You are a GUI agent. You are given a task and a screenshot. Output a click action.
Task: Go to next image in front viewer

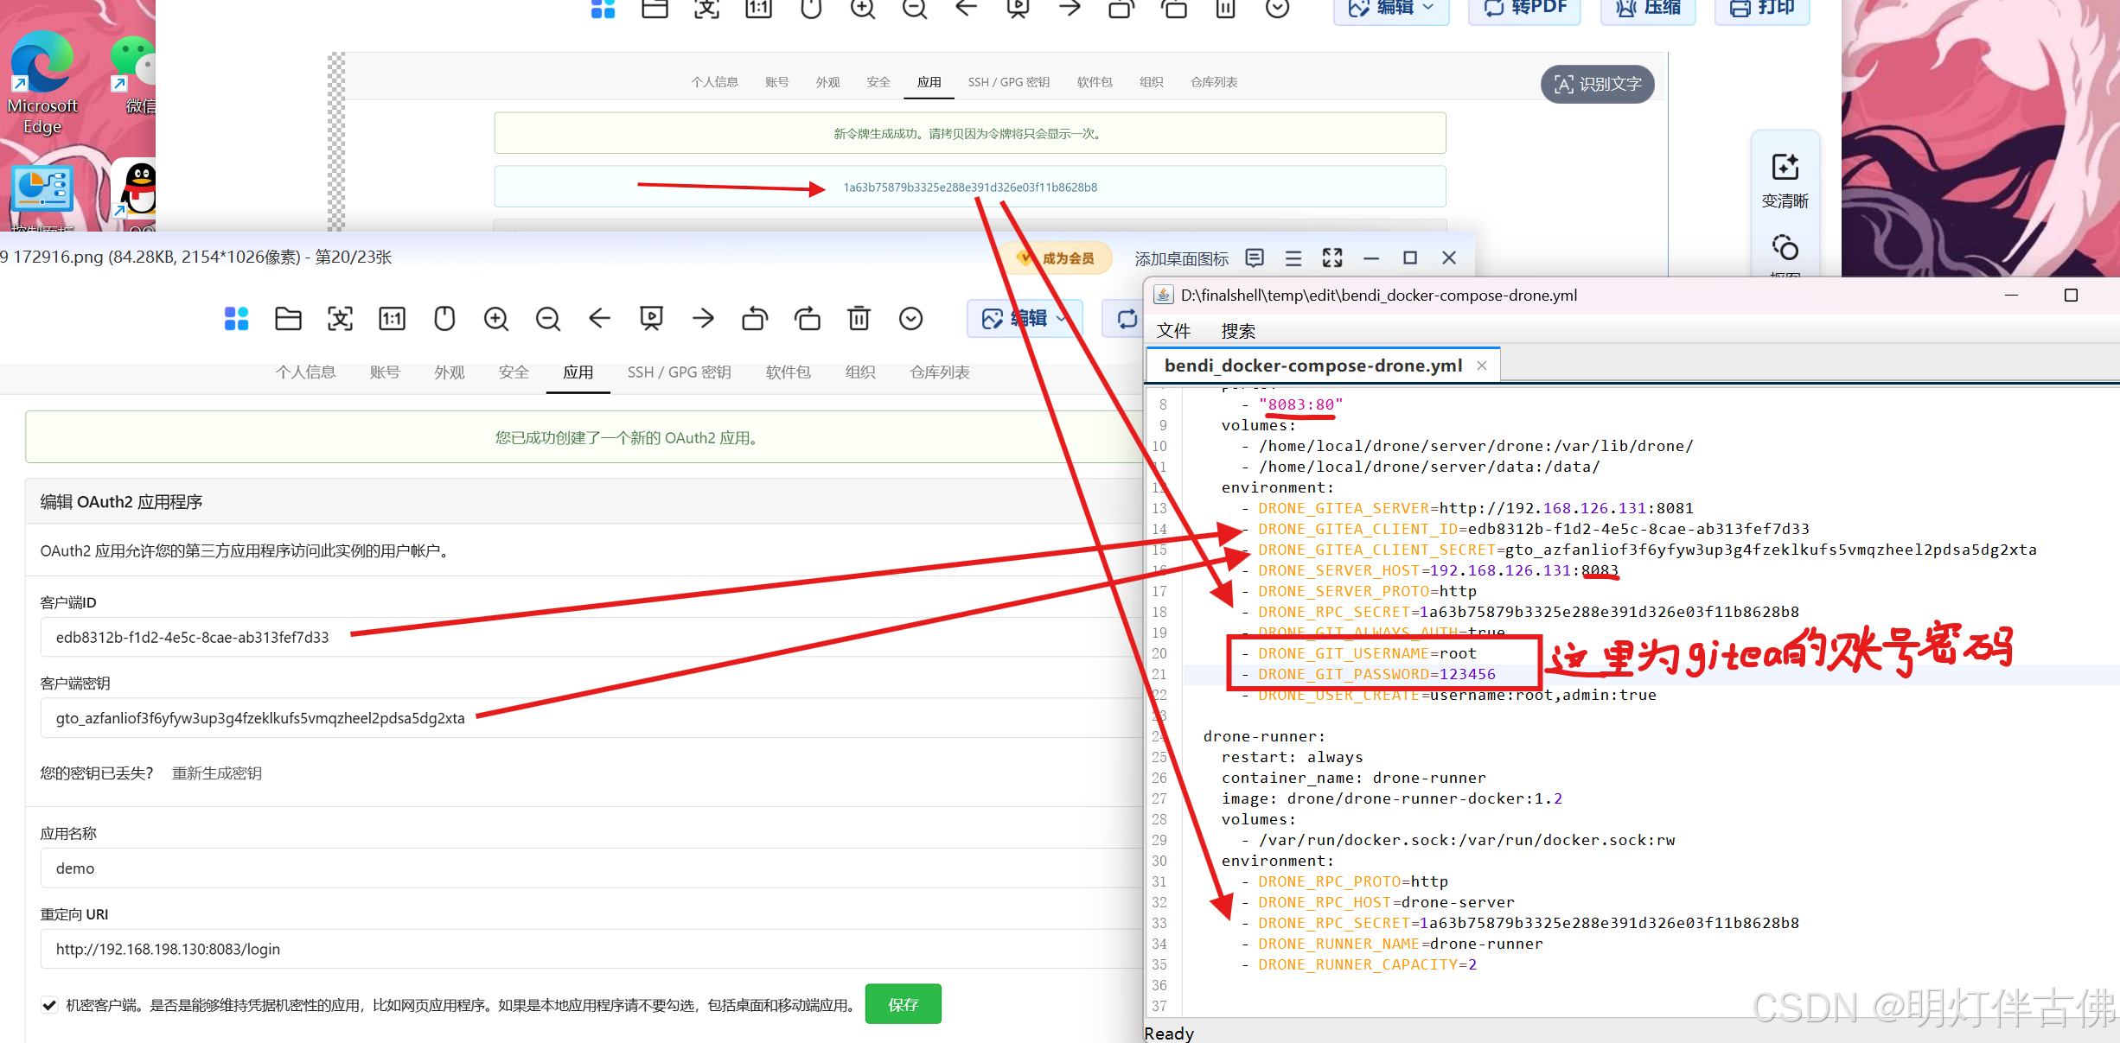click(x=703, y=319)
